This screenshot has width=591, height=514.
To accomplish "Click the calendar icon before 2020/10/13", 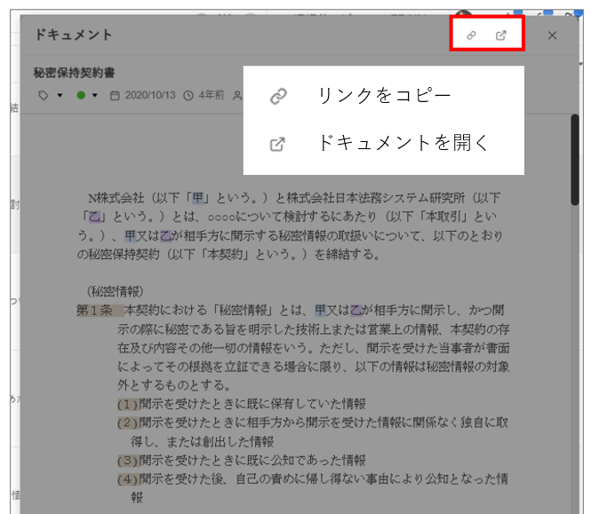I will pos(115,96).
